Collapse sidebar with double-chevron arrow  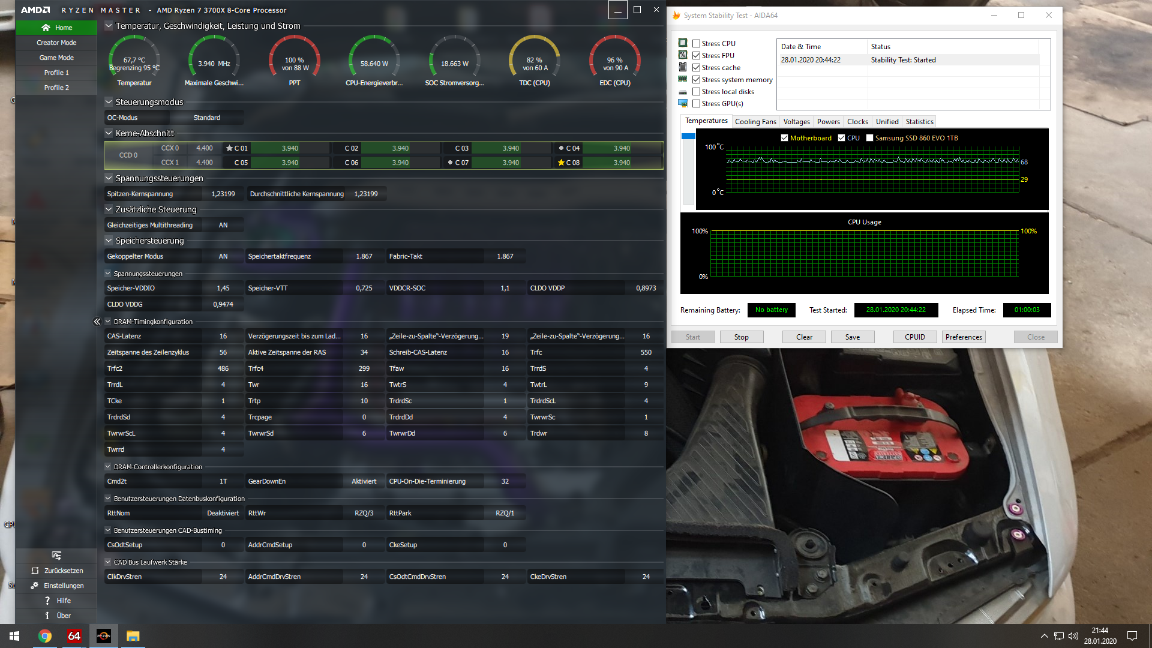(x=97, y=322)
